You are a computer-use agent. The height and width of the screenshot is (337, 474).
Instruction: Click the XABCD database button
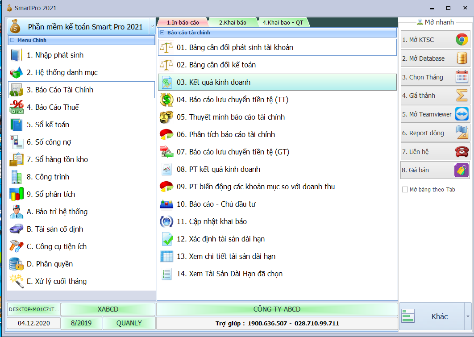coord(108,309)
